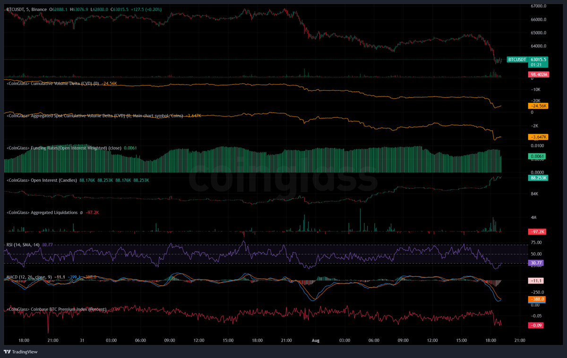Click the 31 date label on time axis
567x358 pixels.
(x=82, y=340)
